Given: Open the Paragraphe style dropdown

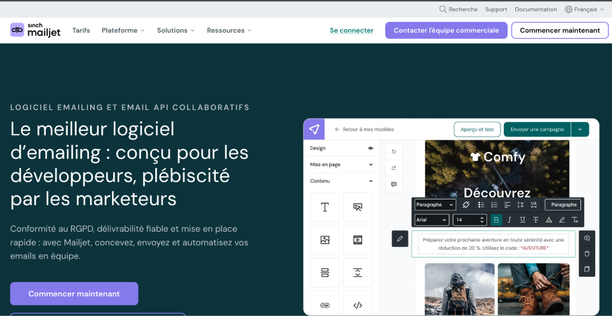Looking at the screenshot, I should tap(435, 205).
